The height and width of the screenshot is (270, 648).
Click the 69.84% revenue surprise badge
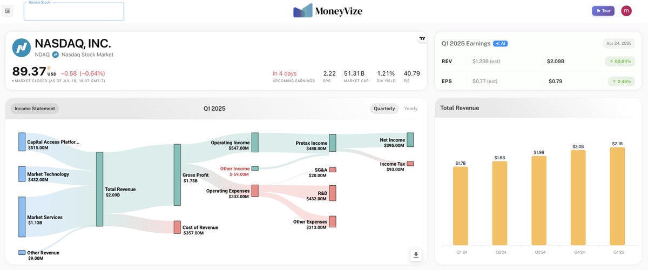click(620, 62)
